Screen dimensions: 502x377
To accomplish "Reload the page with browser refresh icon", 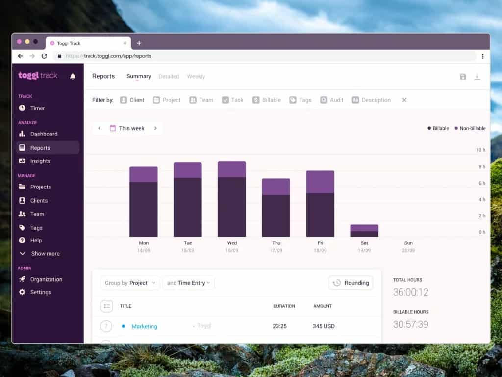I will (44, 56).
